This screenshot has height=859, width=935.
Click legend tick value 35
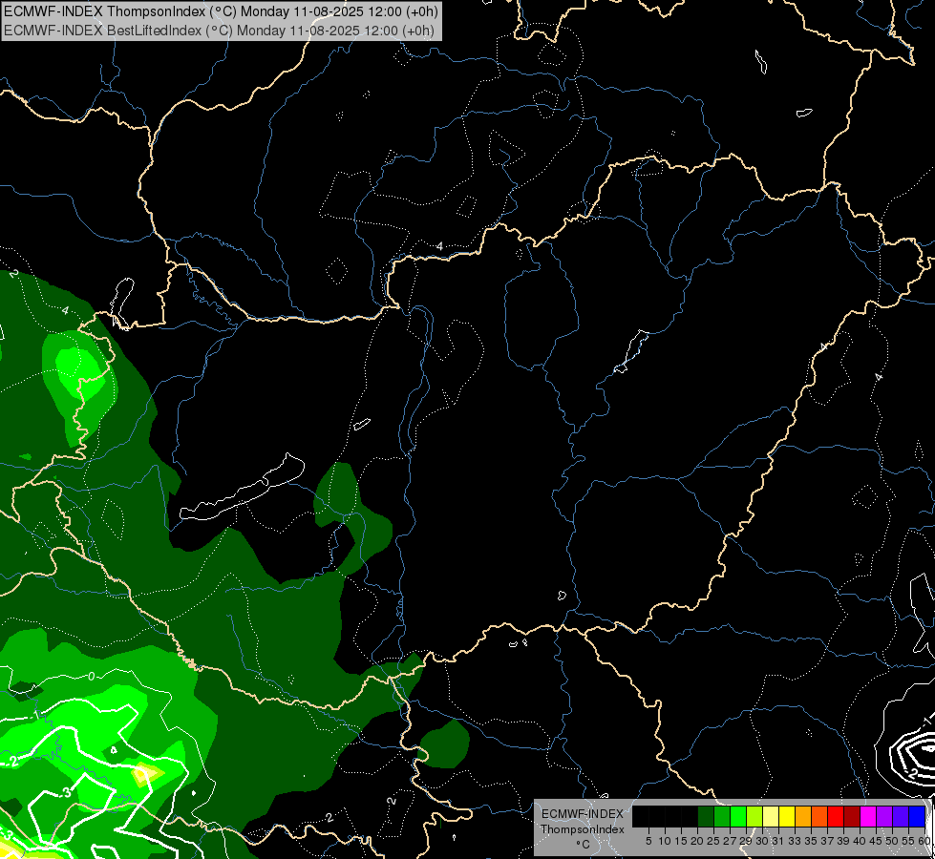[x=812, y=841]
